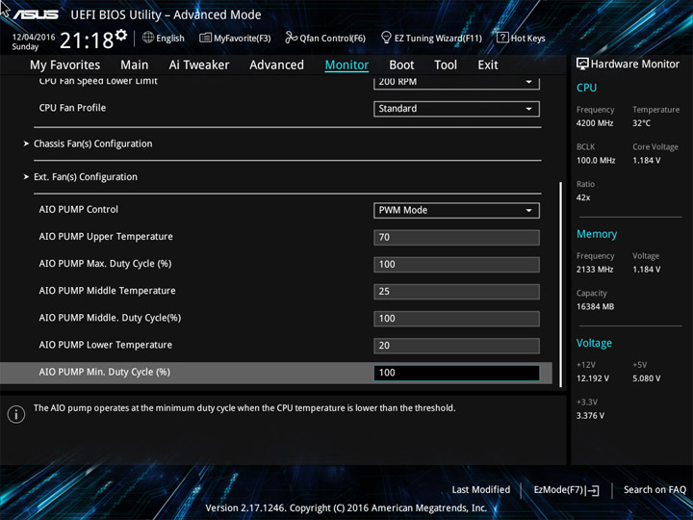Click the AIO PUMP Middle Duty Cycle field
The height and width of the screenshot is (520, 693).
coord(456,319)
